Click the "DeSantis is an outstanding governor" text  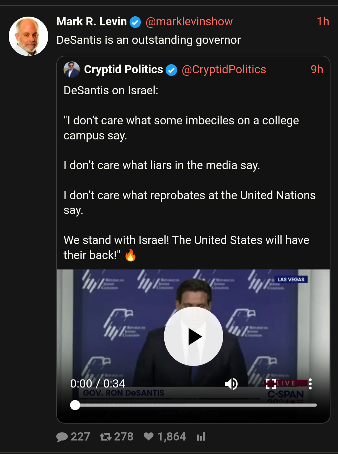click(x=149, y=40)
